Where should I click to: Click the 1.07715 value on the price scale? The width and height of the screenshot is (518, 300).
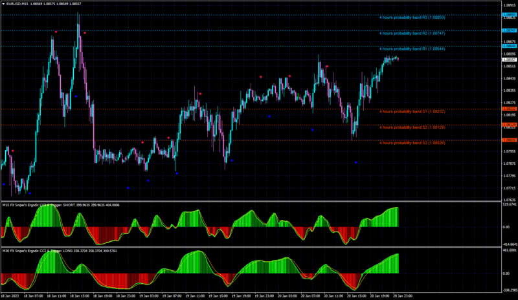click(510, 188)
